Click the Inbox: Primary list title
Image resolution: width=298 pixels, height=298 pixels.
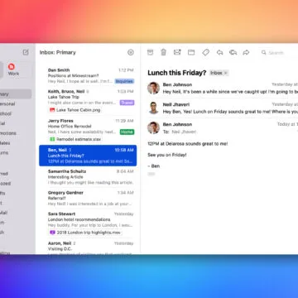coord(57,52)
